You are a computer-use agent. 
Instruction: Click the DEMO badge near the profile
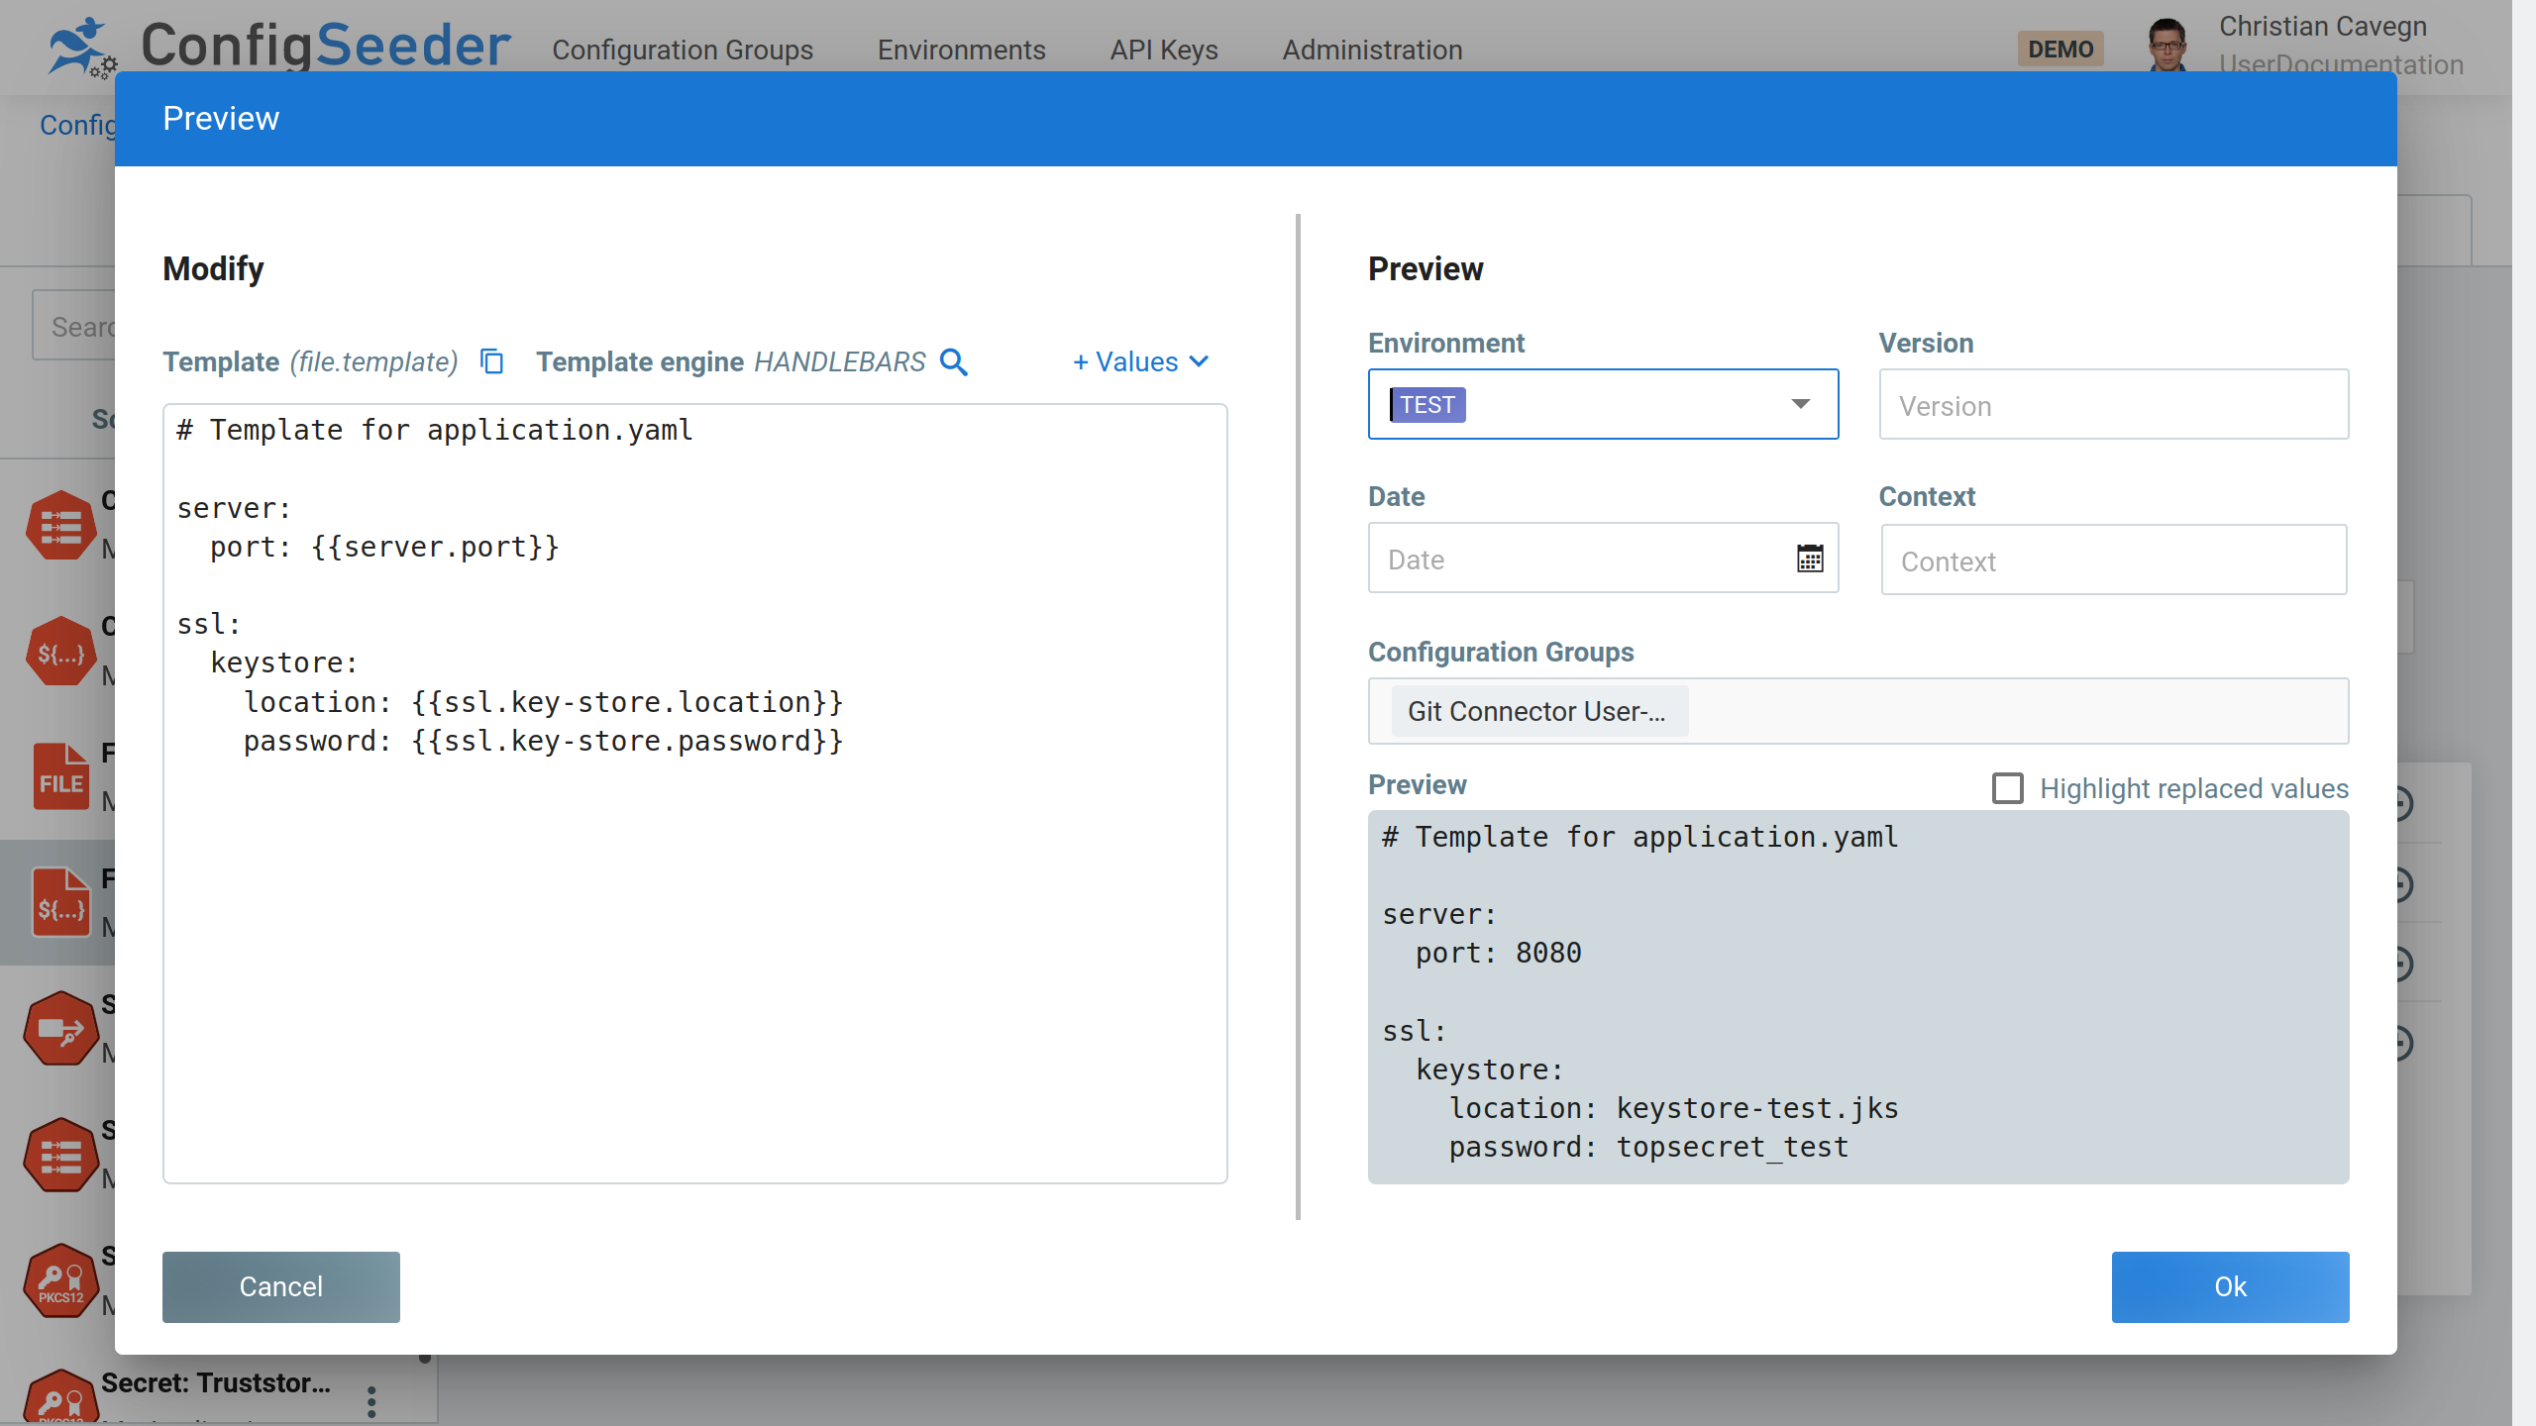point(2060,48)
